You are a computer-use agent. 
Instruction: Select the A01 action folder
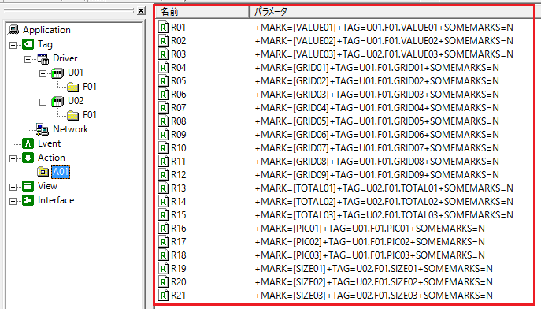click(x=61, y=172)
